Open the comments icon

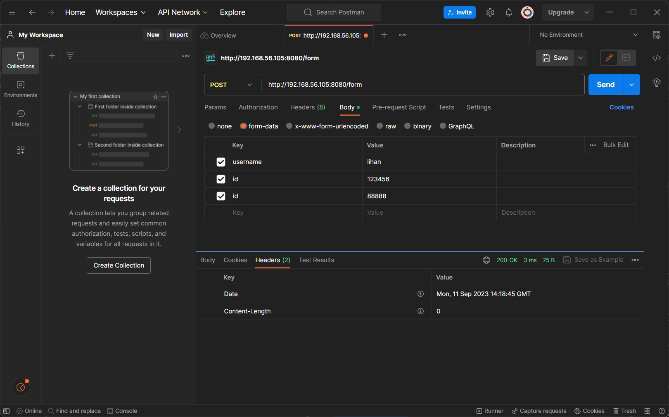[626, 58]
